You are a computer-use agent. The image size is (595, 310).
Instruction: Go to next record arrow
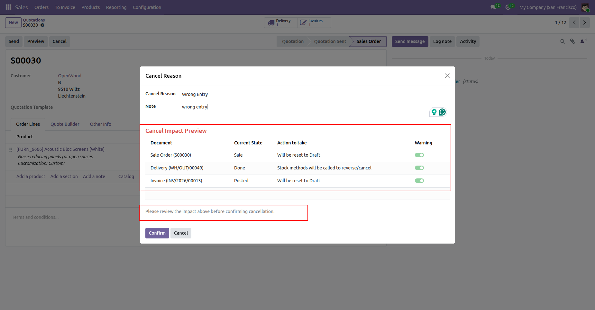point(585,22)
